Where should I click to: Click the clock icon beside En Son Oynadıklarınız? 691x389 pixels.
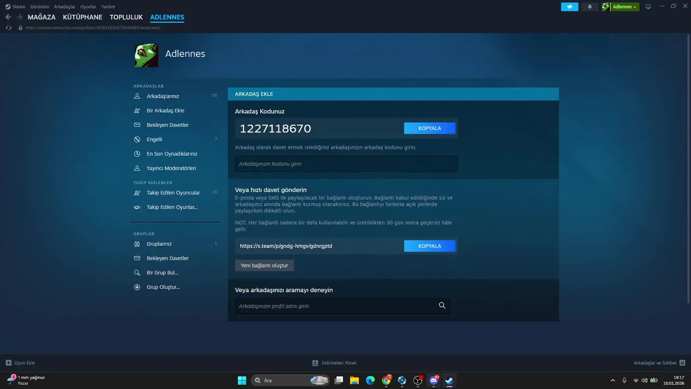[x=137, y=153]
